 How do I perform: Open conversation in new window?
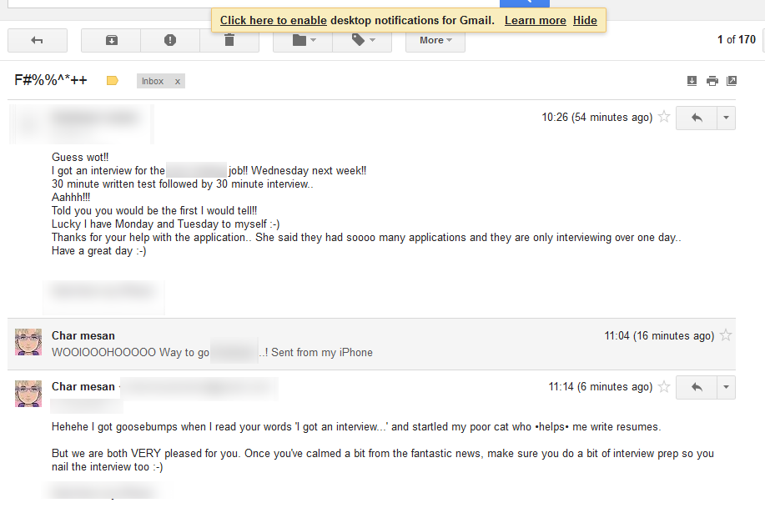click(x=732, y=81)
